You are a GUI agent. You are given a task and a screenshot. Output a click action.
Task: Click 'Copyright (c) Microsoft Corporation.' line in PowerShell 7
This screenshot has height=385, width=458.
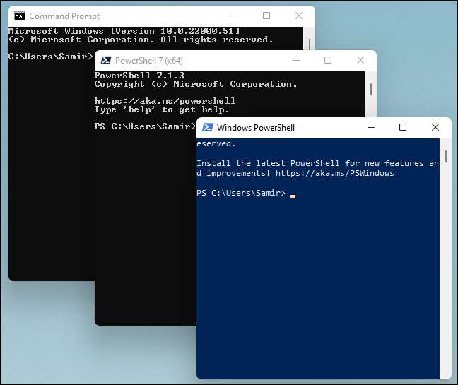pos(196,84)
